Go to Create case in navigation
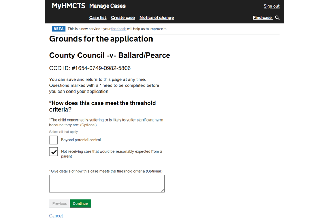The height and width of the screenshot is (221, 332). click(123, 18)
